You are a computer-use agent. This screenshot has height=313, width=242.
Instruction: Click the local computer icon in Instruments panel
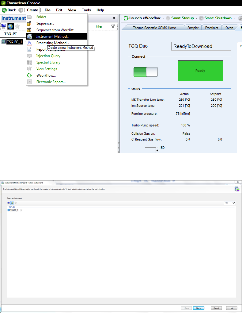[x=4, y=26]
